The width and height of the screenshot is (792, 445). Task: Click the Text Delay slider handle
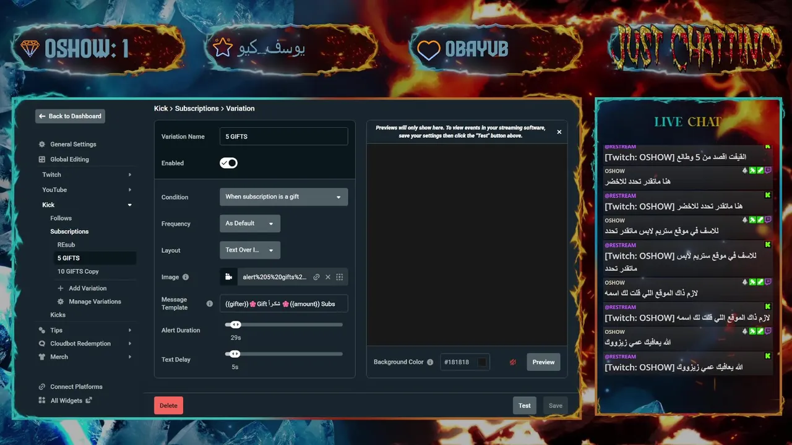(x=234, y=354)
